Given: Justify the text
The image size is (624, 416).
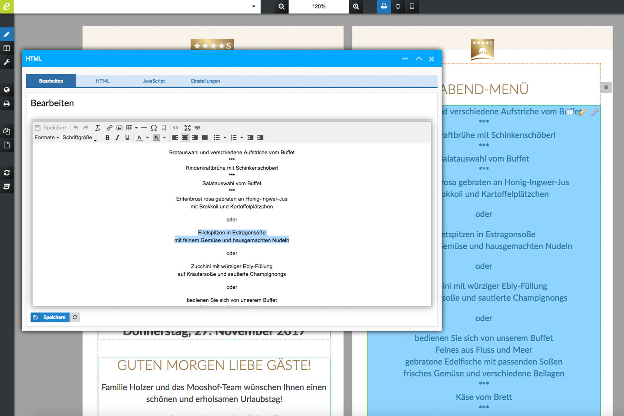Looking at the screenshot, I should click(x=205, y=138).
